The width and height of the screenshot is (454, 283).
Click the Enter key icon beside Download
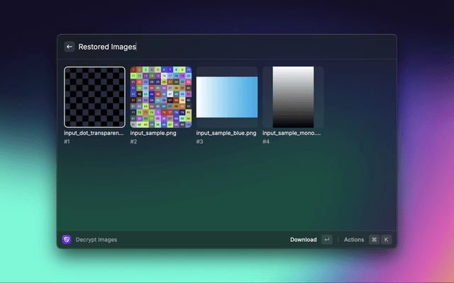(326, 240)
